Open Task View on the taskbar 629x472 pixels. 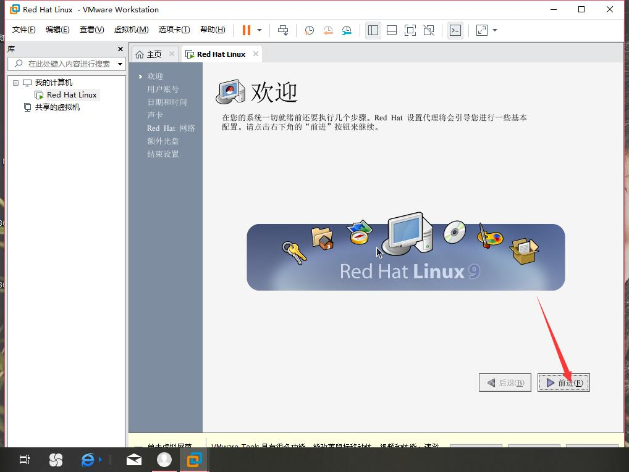click(25, 460)
